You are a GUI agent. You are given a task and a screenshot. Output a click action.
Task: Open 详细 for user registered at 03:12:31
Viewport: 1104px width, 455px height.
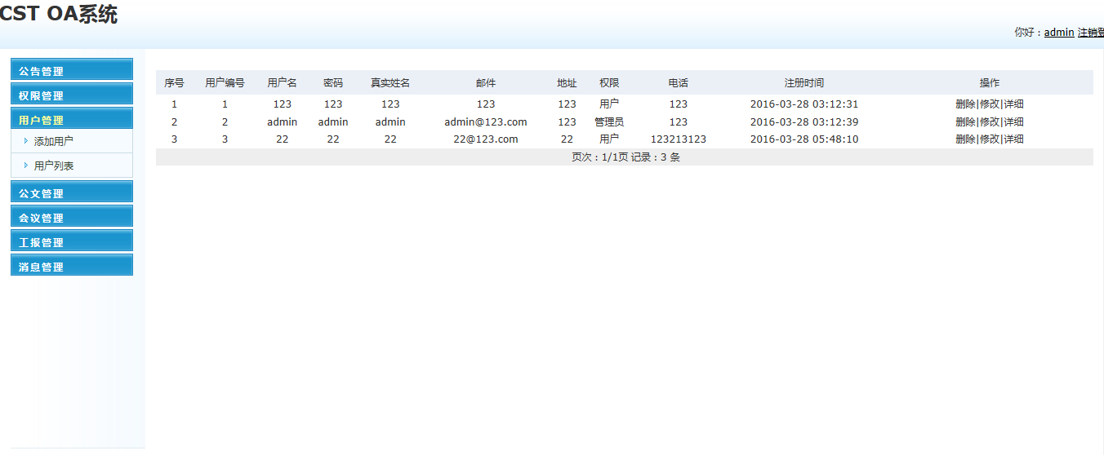[x=1013, y=104]
